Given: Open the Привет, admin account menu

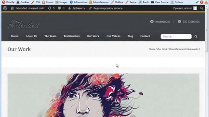Looking at the screenshot, I should pyautogui.click(x=183, y=8).
